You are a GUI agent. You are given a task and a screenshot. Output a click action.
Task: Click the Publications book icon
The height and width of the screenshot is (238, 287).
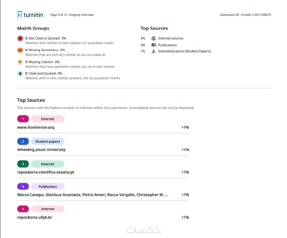click(154, 45)
